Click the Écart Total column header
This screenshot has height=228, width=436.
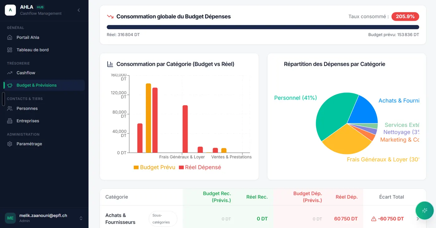(391, 197)
